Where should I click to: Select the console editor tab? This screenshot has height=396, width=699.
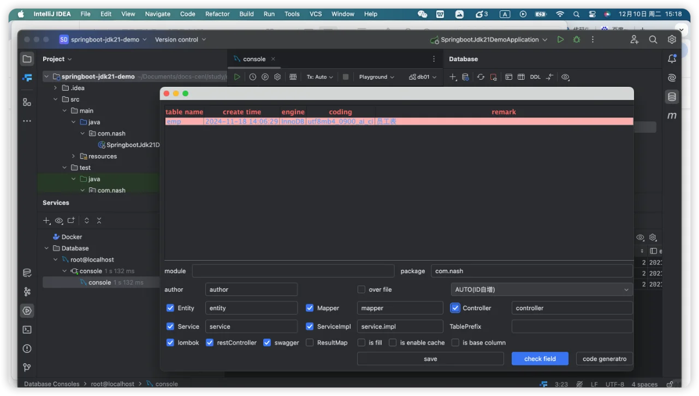coord(254,59)
